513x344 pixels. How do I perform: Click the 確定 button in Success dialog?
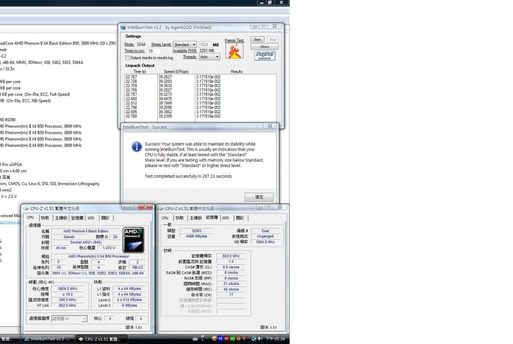pyautogui.click(x=259, y=197)
